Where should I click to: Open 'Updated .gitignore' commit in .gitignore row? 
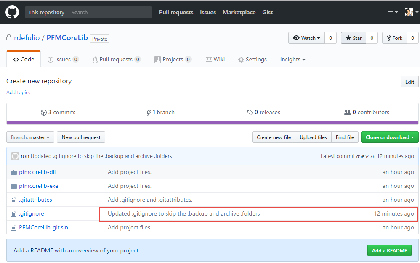pos(184,214)
